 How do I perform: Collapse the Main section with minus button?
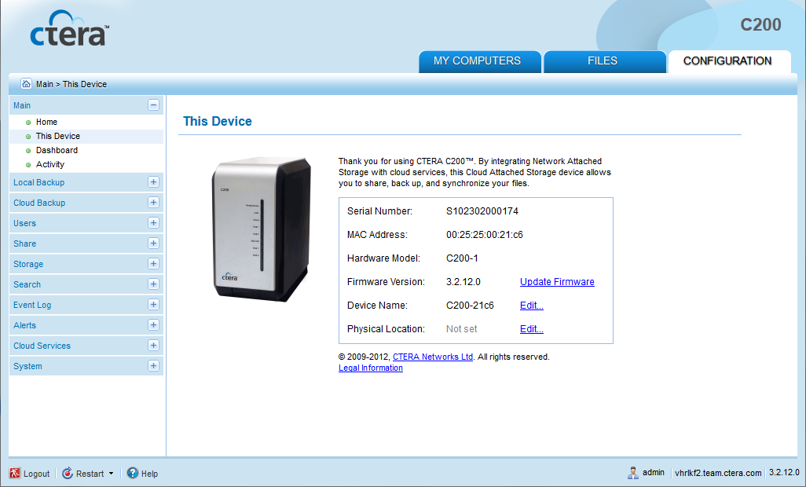point(153,105)
